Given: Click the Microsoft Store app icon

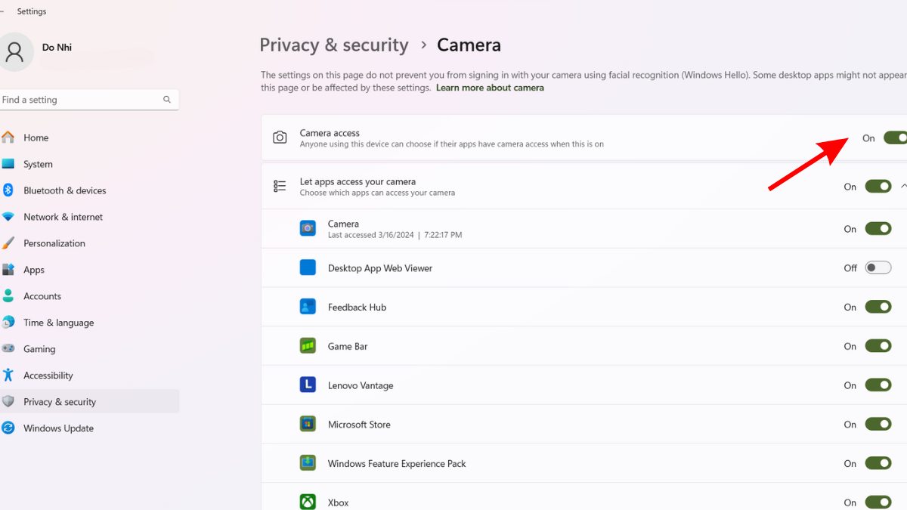Looking at the screenshot, I should (308, 425).
